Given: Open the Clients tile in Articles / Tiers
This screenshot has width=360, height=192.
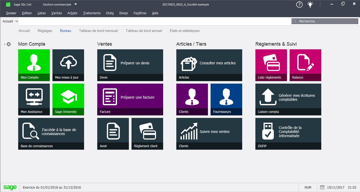Looking at the screenshot, I should [192, 99].
